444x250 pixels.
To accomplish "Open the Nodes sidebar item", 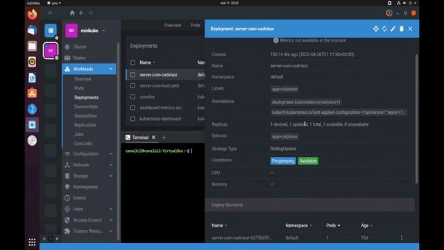I will tap(89, 58).
